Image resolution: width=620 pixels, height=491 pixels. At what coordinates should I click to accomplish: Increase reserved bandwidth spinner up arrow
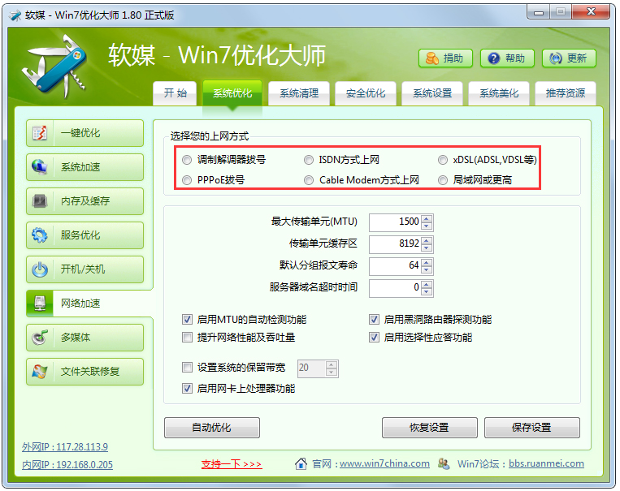332,364
